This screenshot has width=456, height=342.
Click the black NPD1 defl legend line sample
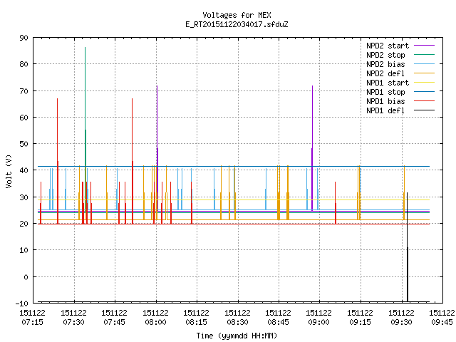click(424, 110)
